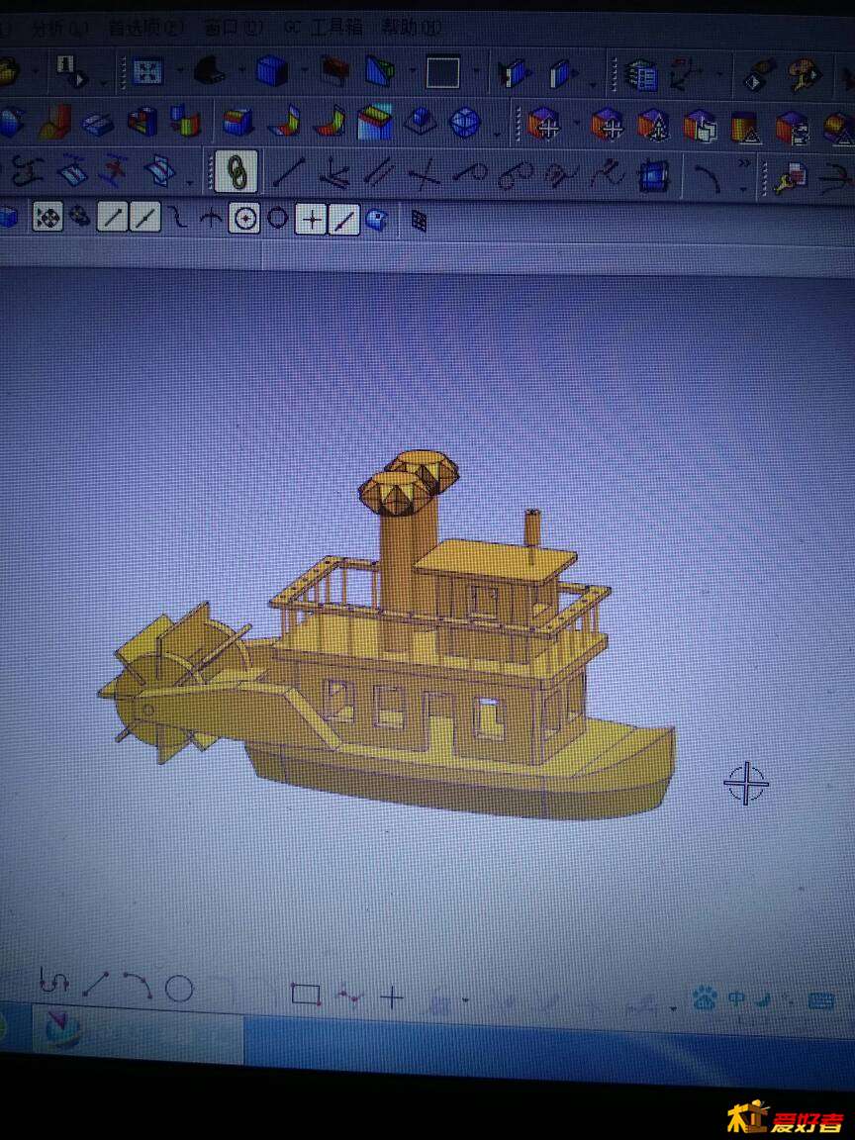Expand the dropdown after the WCS icon

click(719, 73)
